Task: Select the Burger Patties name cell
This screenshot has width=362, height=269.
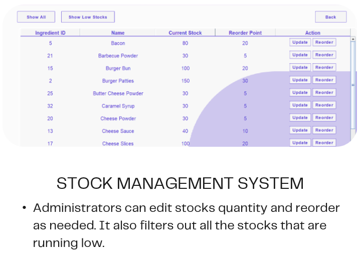Action: (118, 81)
